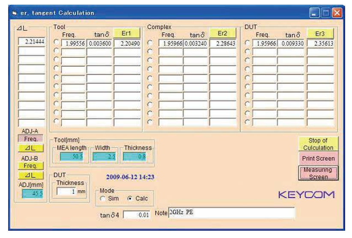Click the DUT Thickness input field

(66, 191)
